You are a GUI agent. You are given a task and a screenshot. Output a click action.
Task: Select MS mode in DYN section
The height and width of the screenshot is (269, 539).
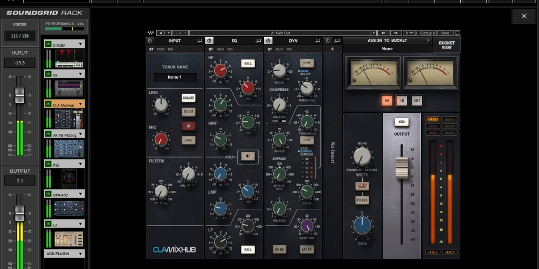(289, 49)
